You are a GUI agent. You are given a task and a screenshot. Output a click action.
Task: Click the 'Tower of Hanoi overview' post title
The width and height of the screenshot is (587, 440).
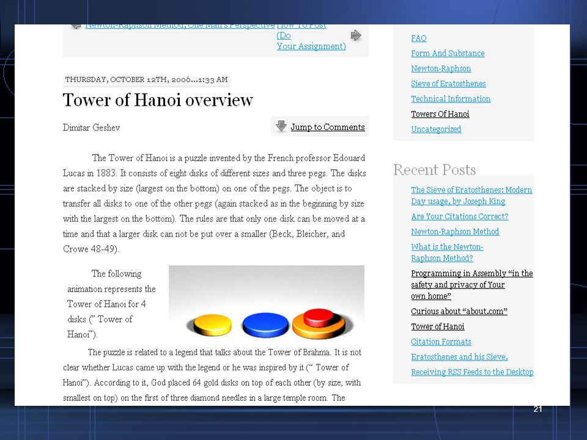pyautogui.click(x=158, y=100)
